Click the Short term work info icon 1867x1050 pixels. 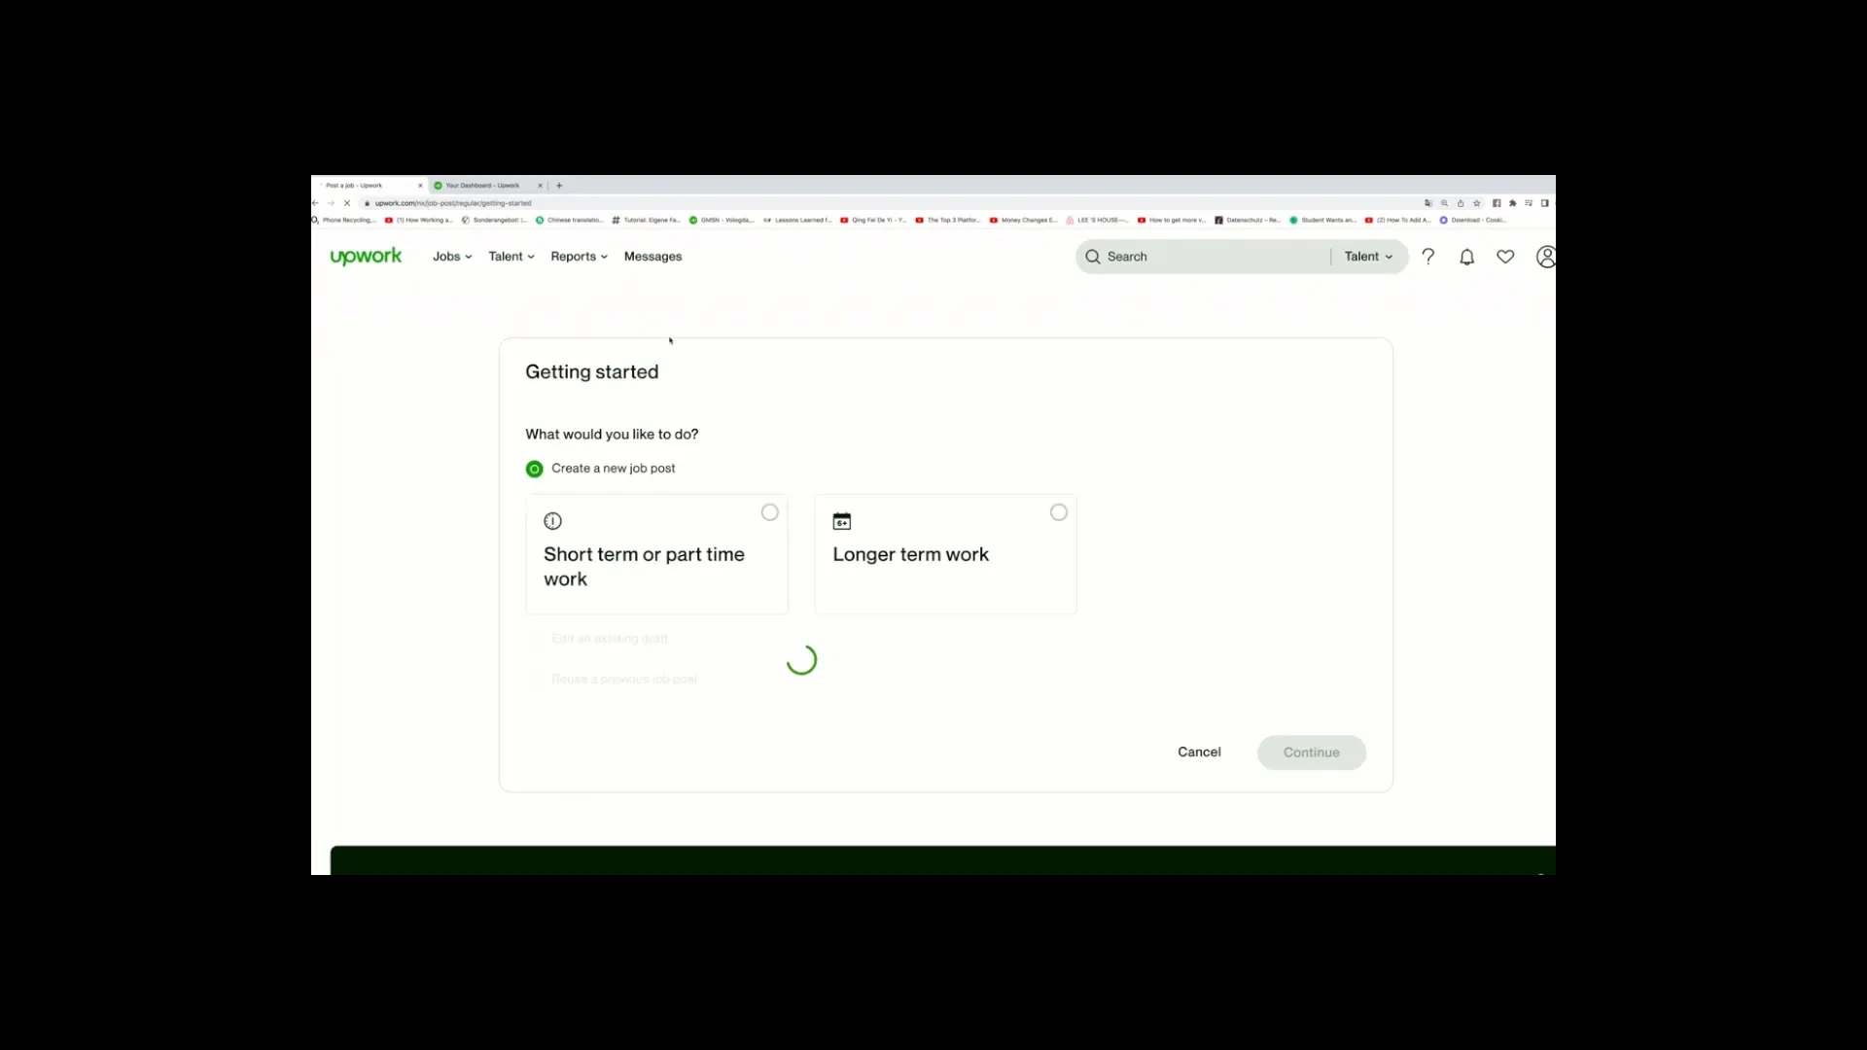[552, 520]
